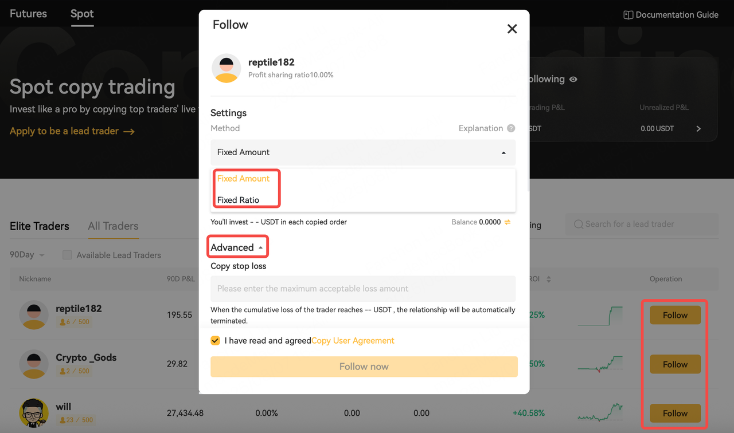Click Crypto_Gods avatar in the list
This screenshot has height=433, width=734.
34,364
